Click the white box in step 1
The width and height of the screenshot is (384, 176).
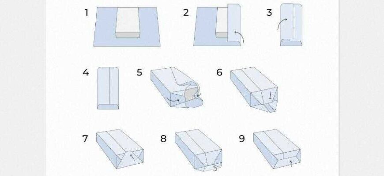[x=128, y=23]
